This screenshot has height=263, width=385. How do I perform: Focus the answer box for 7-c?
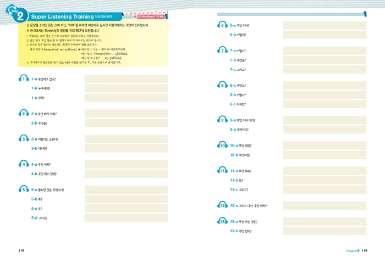[324, 70]
